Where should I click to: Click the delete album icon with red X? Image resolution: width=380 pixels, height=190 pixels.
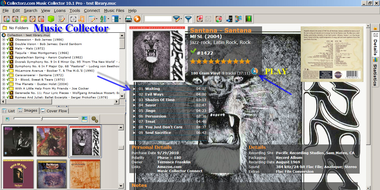click(x=41, y=19)
